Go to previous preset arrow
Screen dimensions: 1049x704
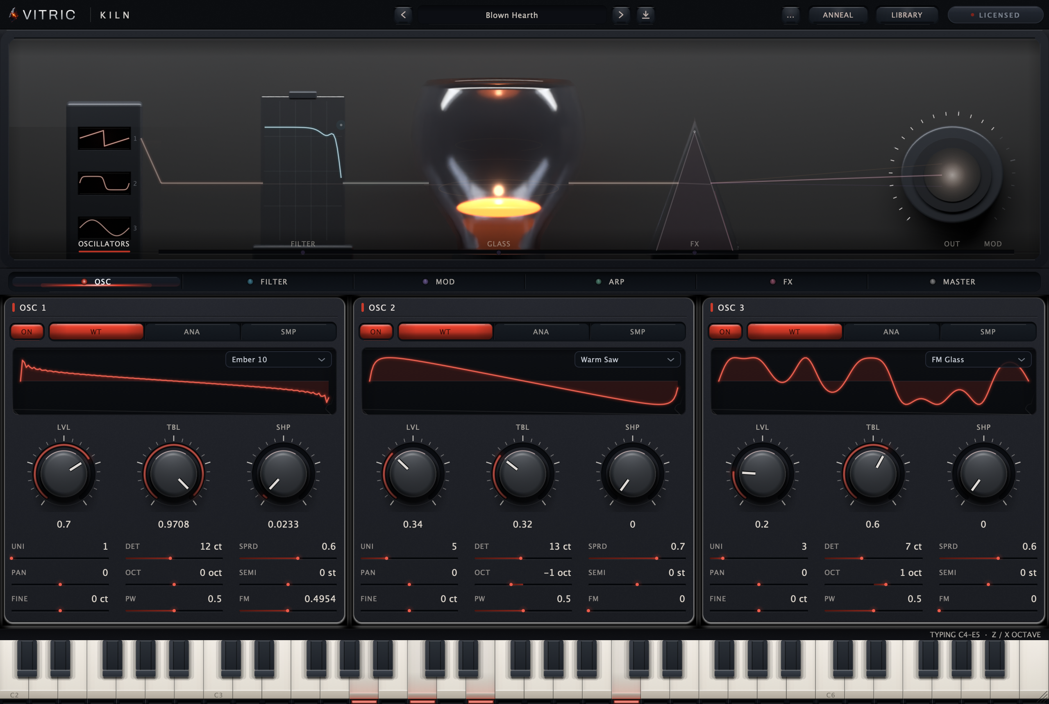tap(403, 15)
